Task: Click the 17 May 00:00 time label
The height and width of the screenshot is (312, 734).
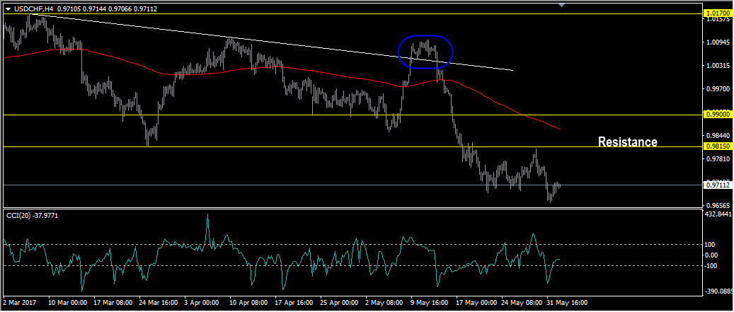Action: click(476, 303)
